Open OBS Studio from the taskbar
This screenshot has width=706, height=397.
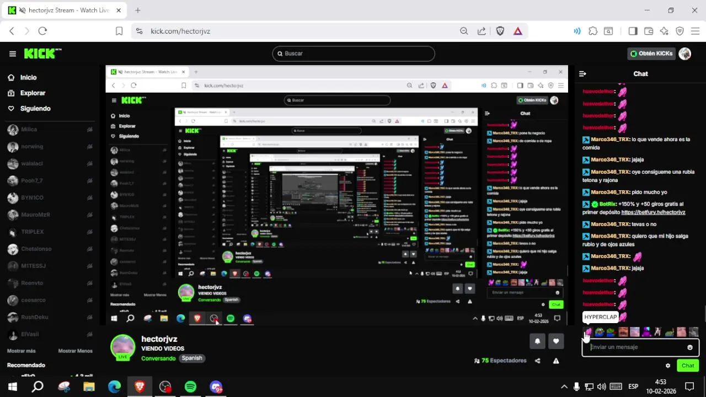pos(165,387)
